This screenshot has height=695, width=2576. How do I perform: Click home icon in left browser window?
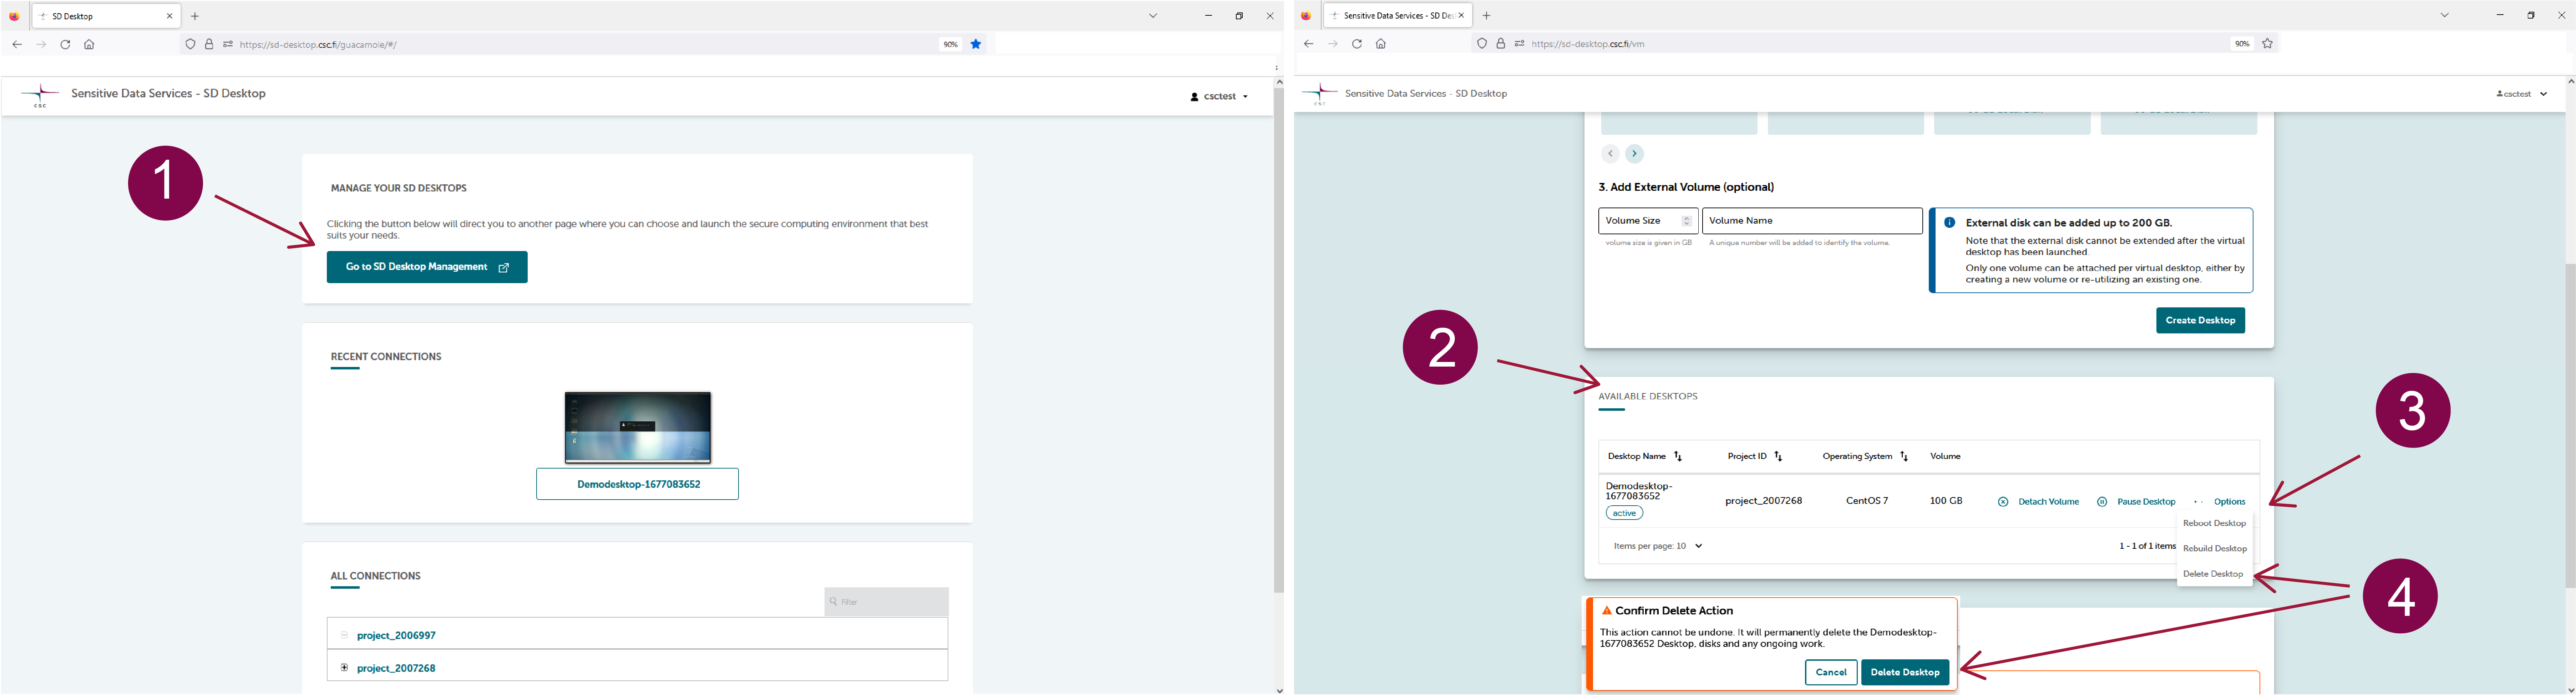[x=89, y=44]
